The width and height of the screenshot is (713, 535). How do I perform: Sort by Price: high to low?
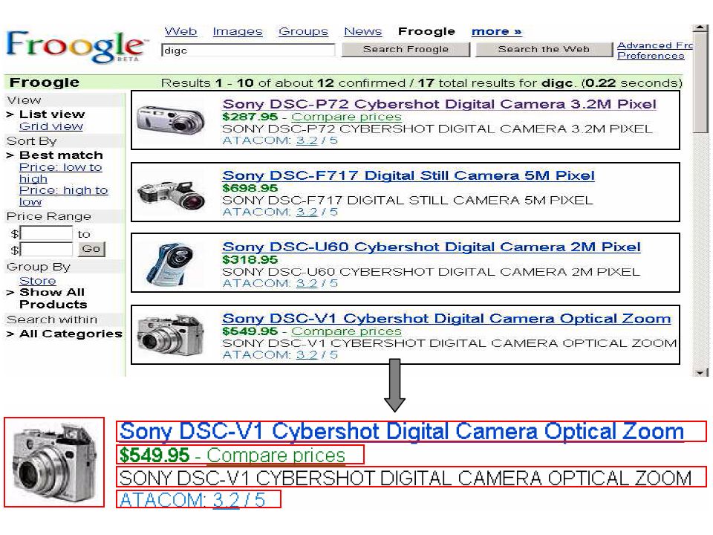[x=63, y=195]
